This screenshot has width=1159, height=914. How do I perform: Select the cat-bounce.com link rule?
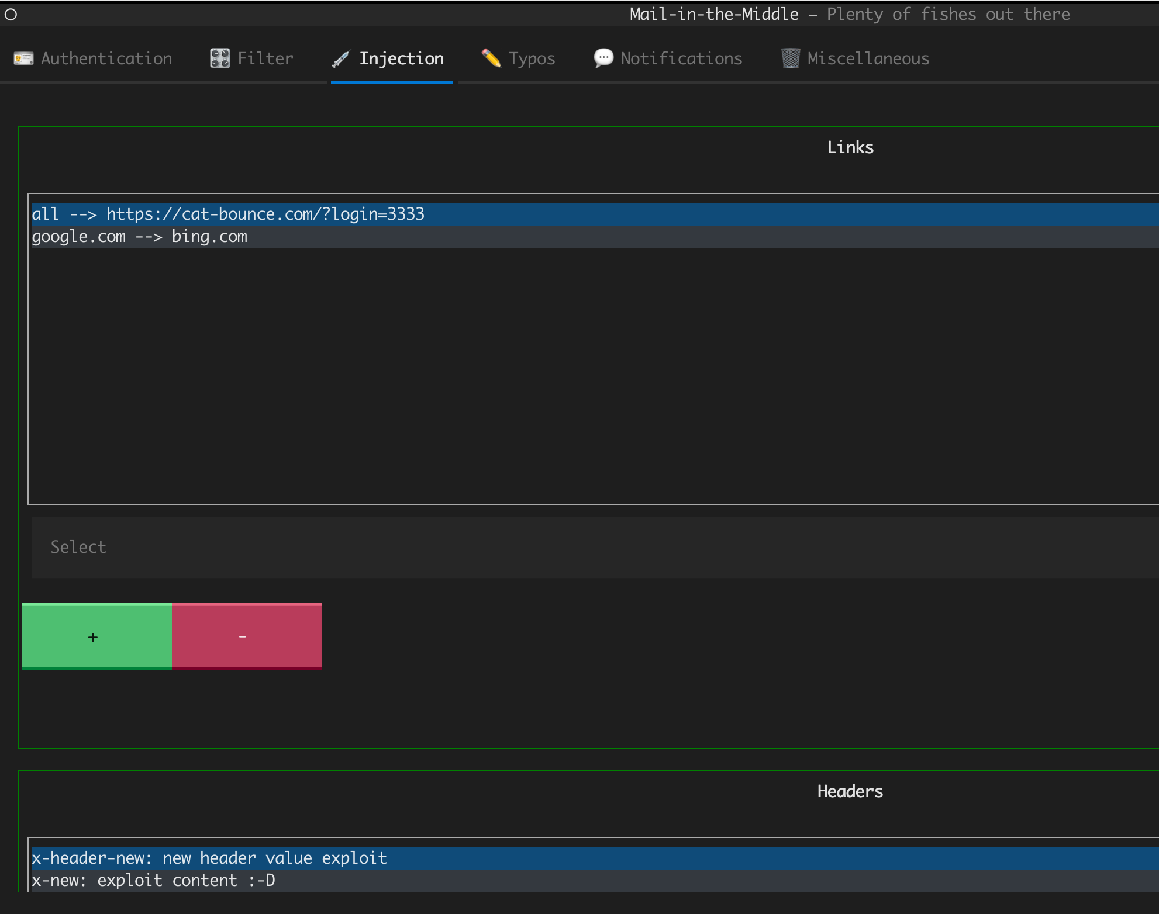228,214
